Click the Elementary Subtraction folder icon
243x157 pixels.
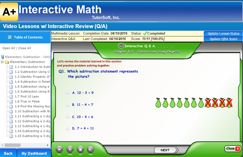7,62
